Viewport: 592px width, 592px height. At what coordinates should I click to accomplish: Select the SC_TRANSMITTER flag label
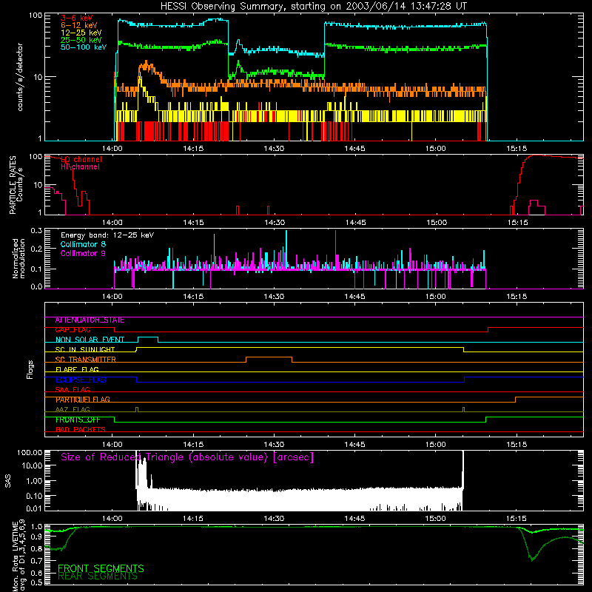pyautogui.click(x=86, y=360)
